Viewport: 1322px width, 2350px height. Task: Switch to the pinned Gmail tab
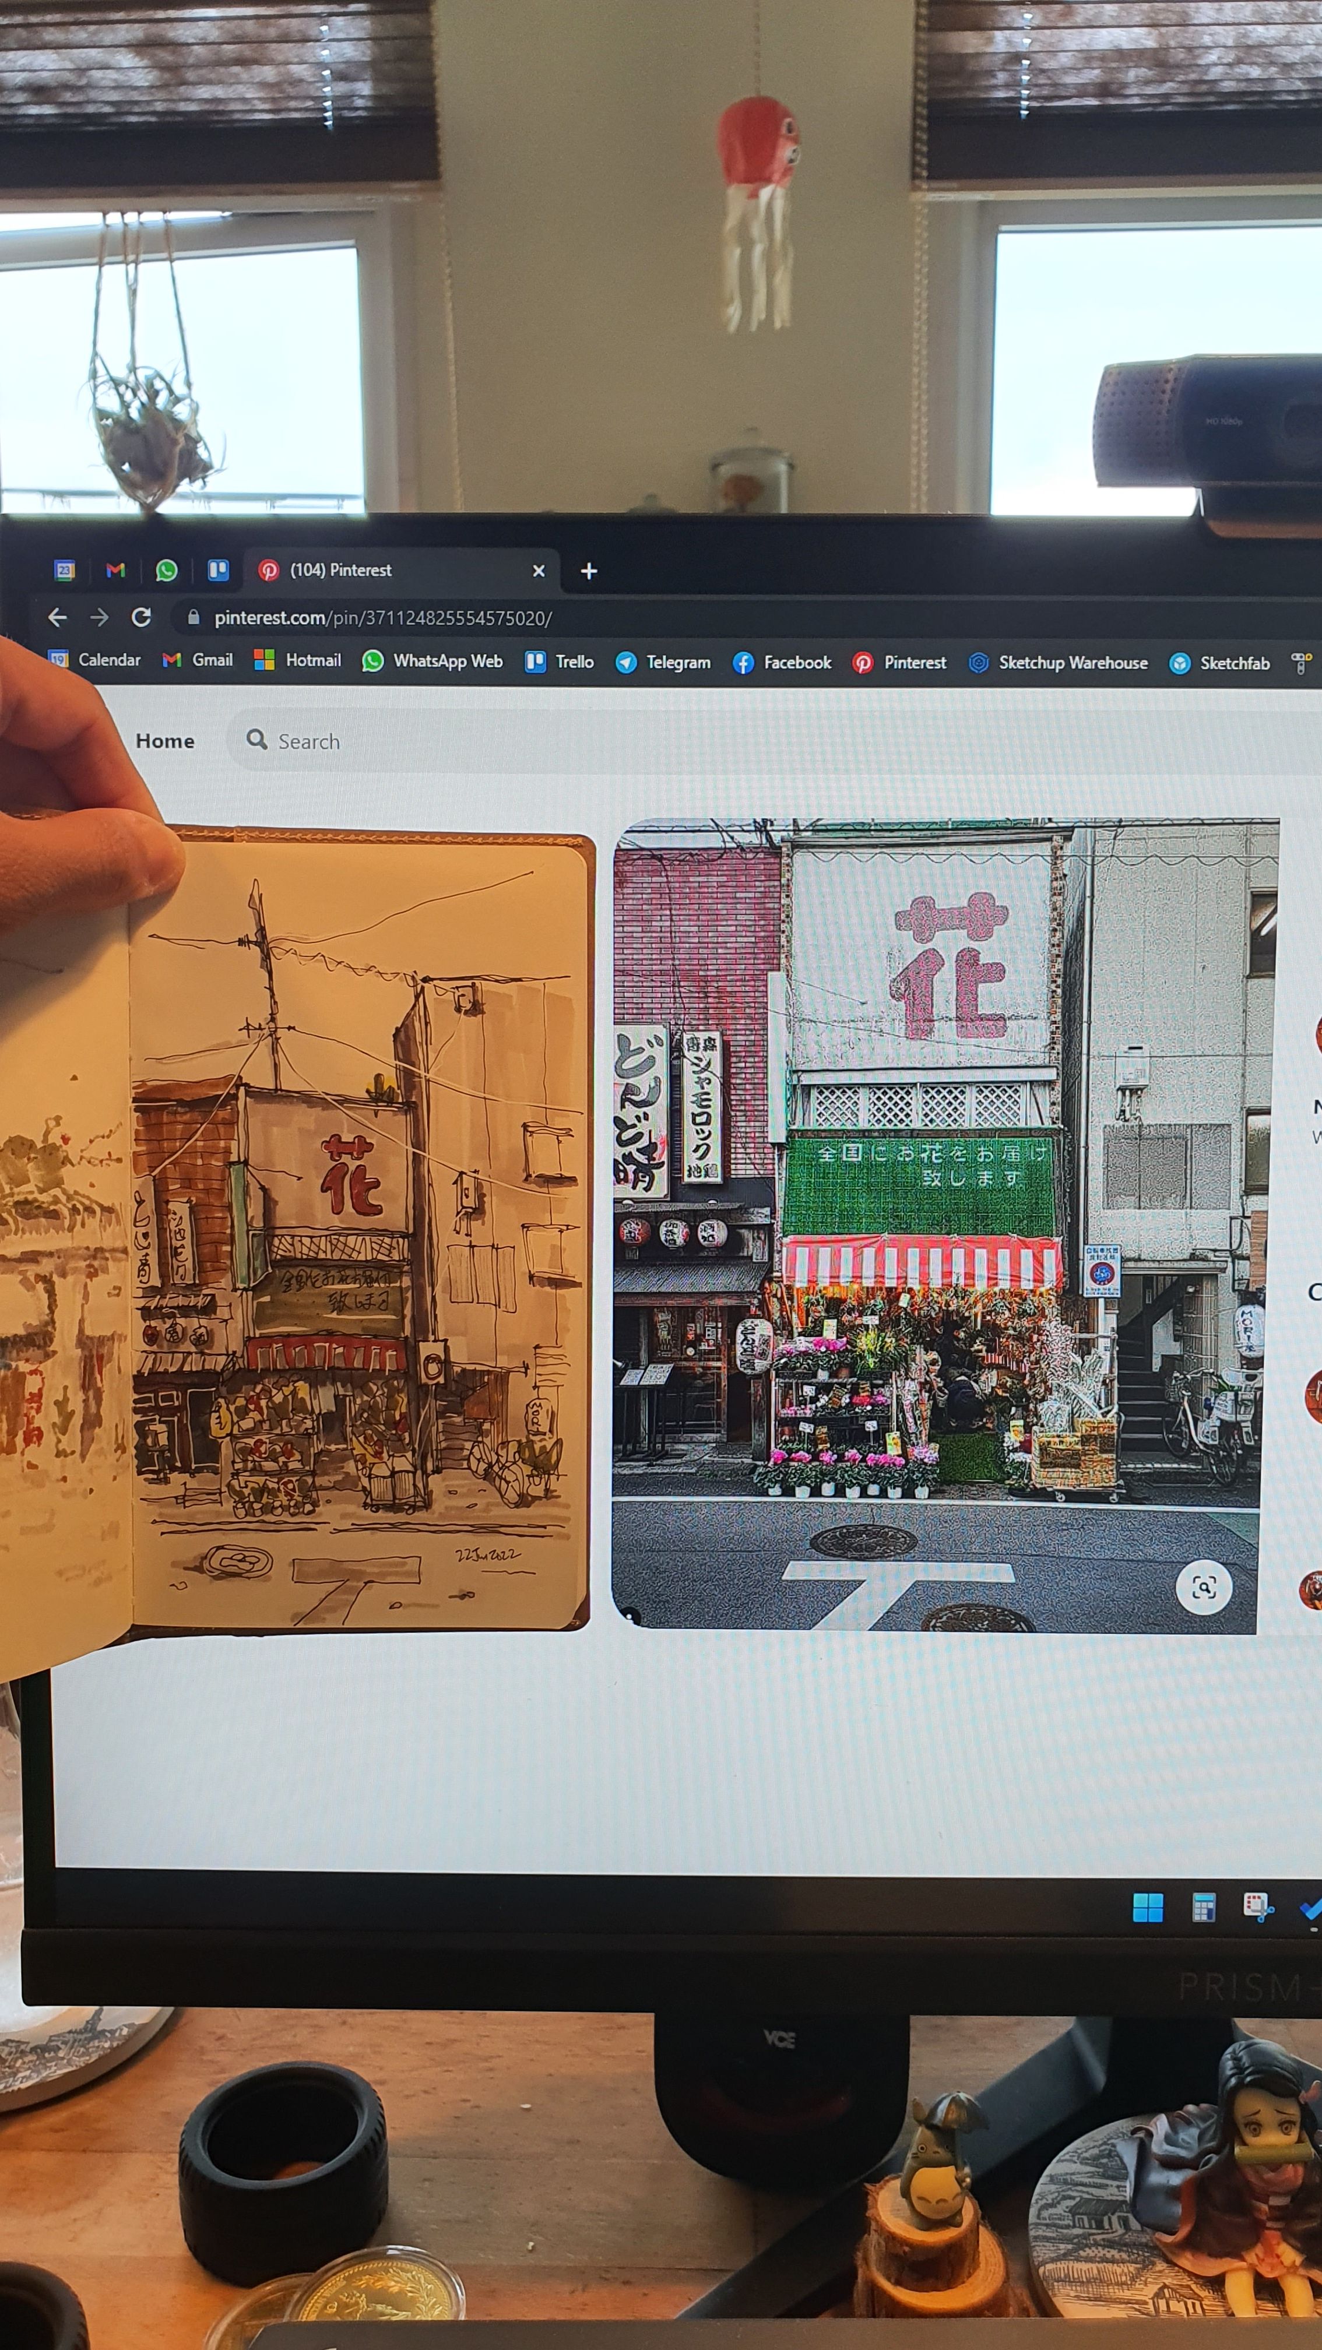tap(115, 570)
